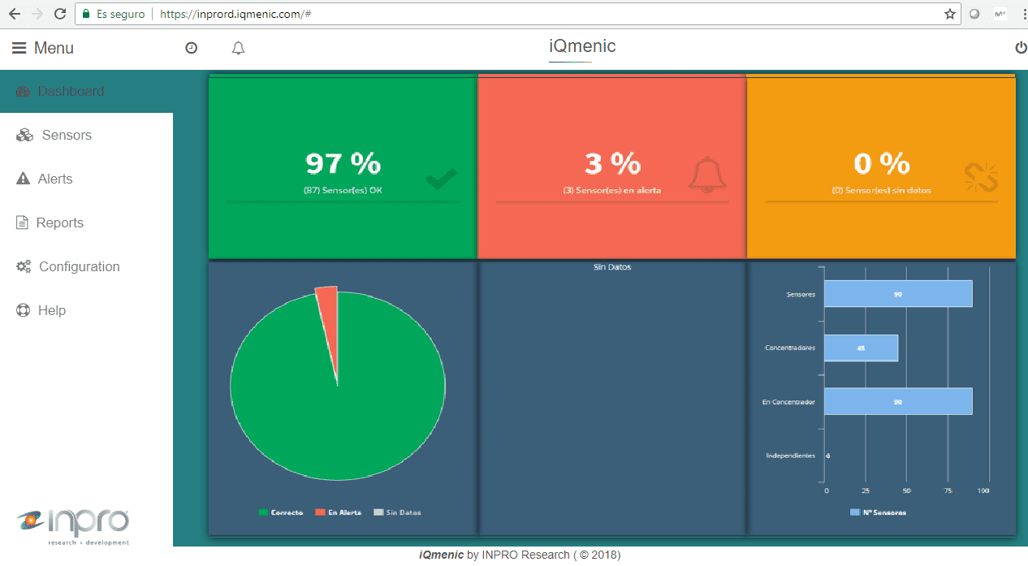Open Chrome three-dot menu
The image size is (1028, 566).
(x=1024, y=14)
